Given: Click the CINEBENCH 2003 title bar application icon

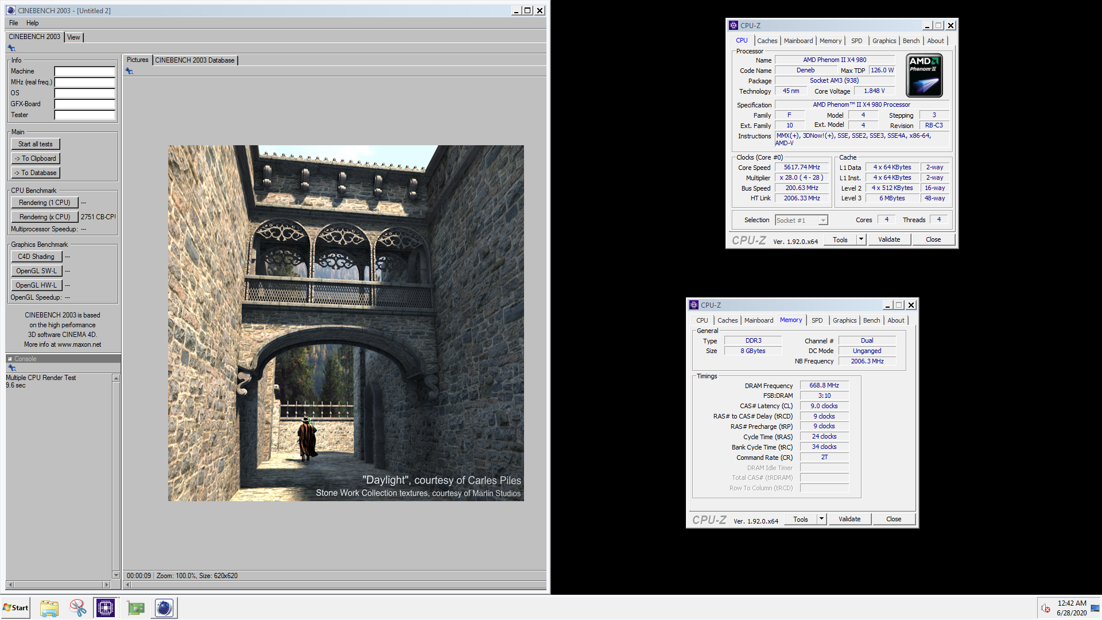Looking at the screenshot, I should click(x=11, y=10).
